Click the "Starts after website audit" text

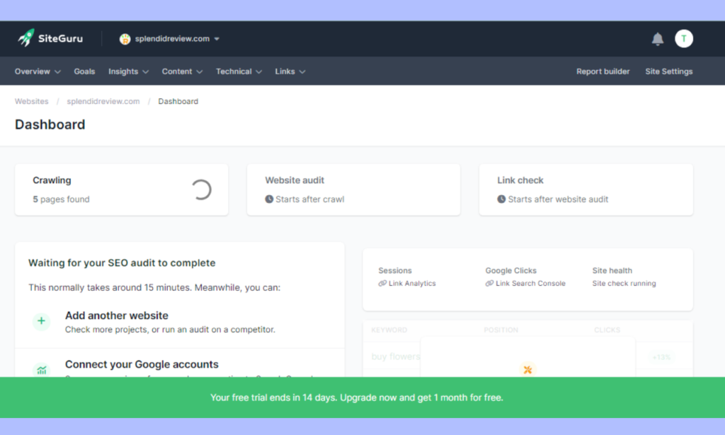[x=558, y=199]
